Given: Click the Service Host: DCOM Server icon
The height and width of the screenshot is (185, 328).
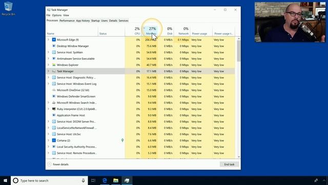Looking at the screenshot, I should 54,121.
